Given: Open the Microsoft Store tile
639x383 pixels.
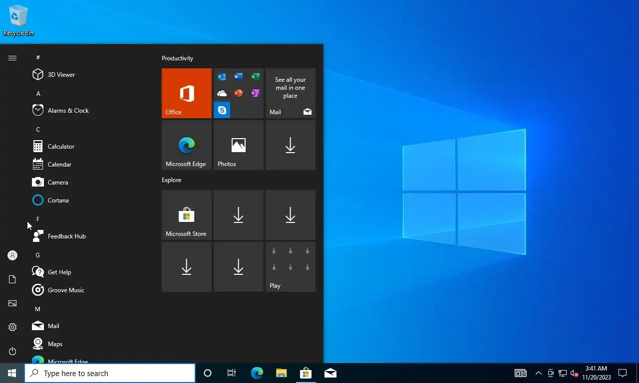Looking at the screenshot, I should (187, 215).
